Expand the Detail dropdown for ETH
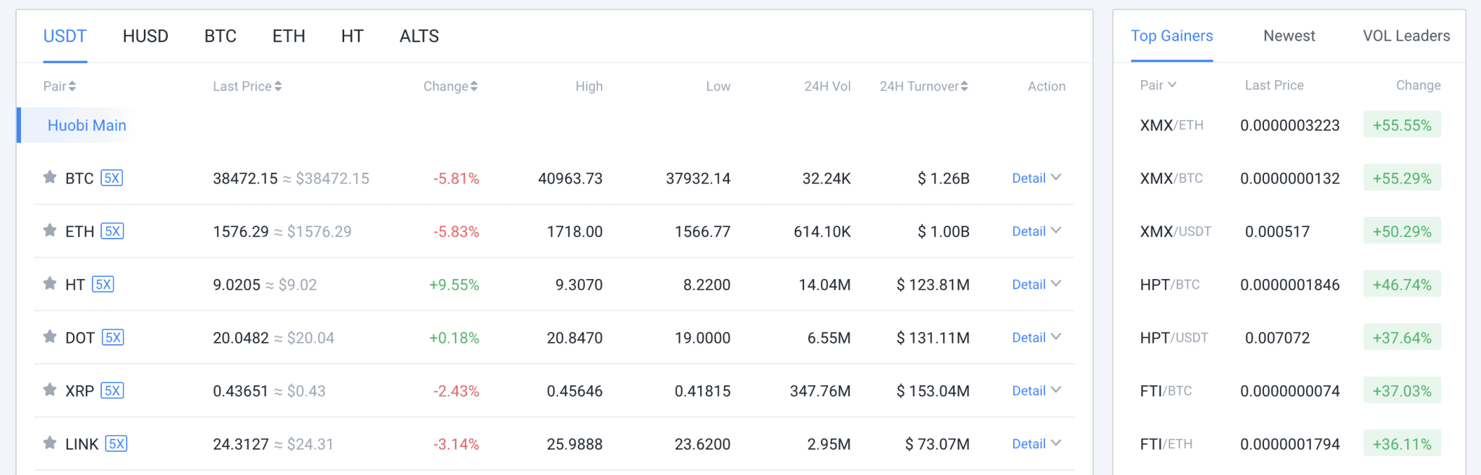Viewport: 1481px width, 475px height. pos(1036,231)
